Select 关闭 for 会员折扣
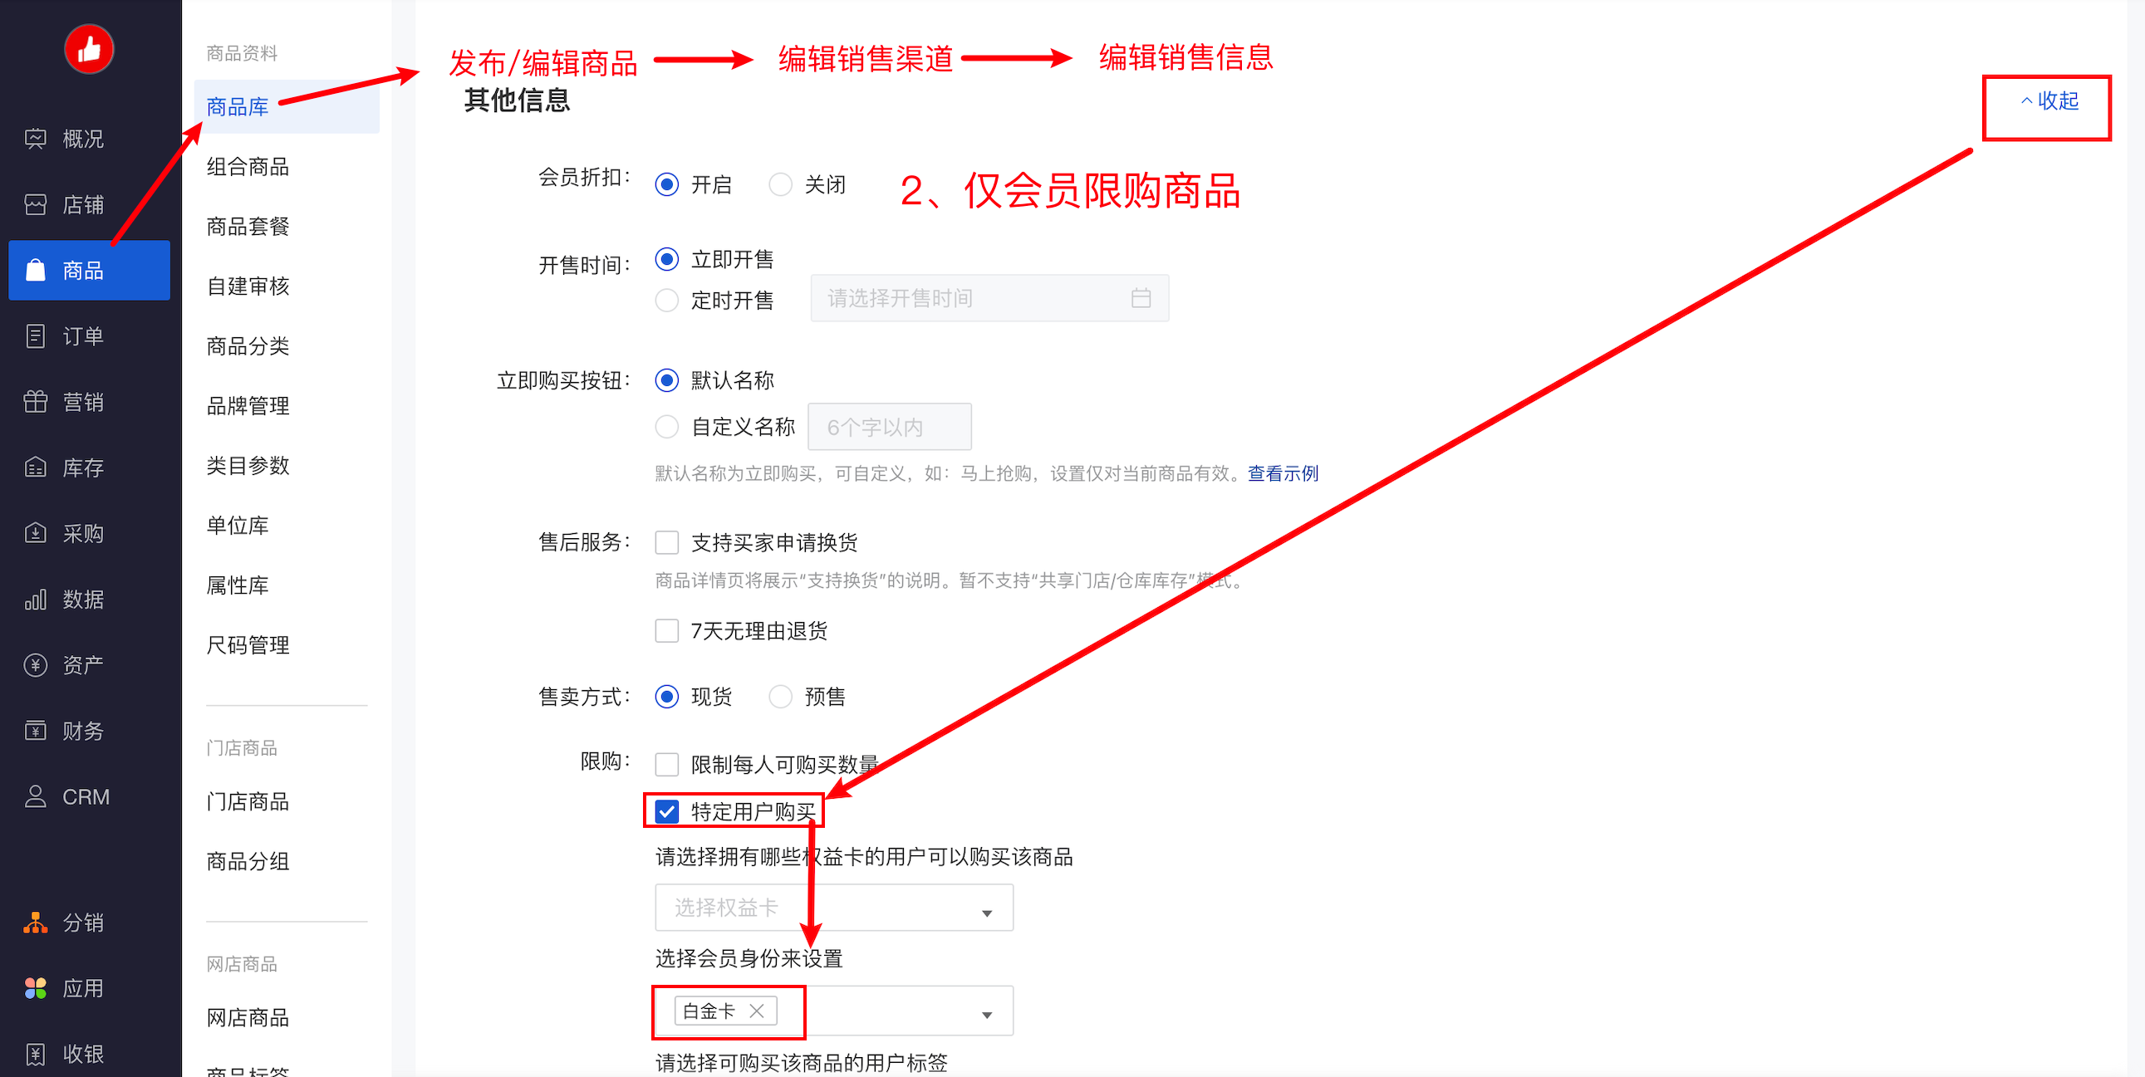 coord(779,184)
